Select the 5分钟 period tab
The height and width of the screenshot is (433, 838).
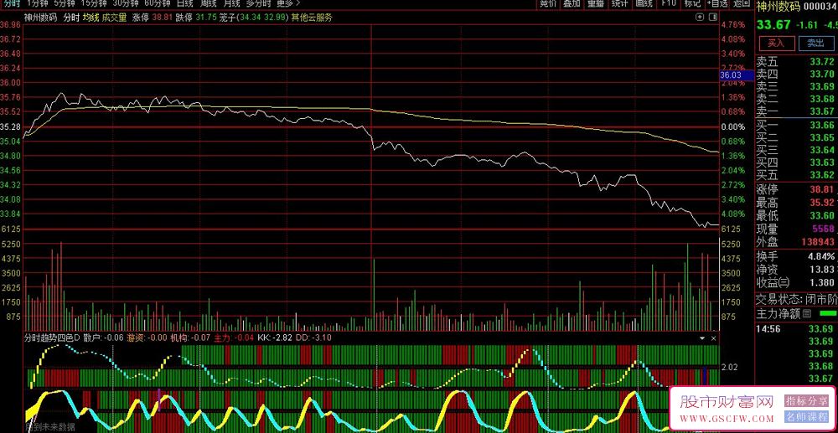[65, 3]
